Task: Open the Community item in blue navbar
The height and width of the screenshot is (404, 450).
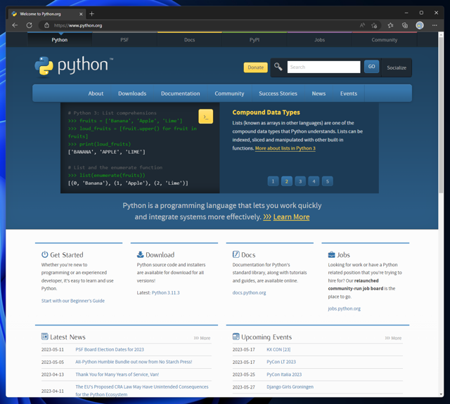Action: point(229,93)
